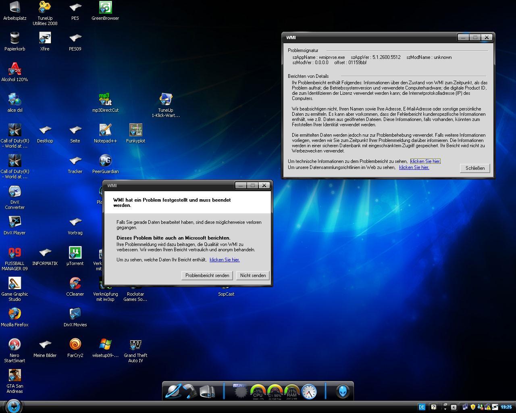Screen dimensions: 516x413
Task: Open the Funkyplot desktop shortcut
Action: tap(135, 130)
